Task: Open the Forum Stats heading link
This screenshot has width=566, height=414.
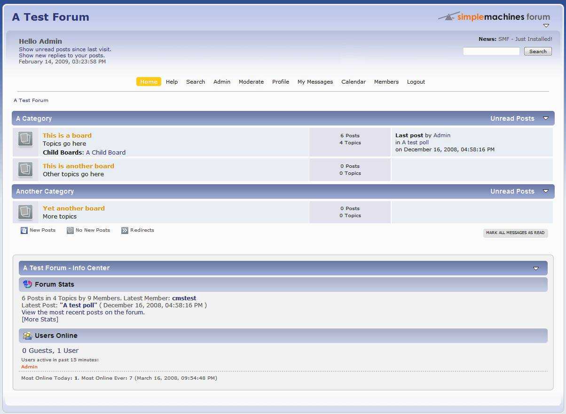Action: click(55, 284)
